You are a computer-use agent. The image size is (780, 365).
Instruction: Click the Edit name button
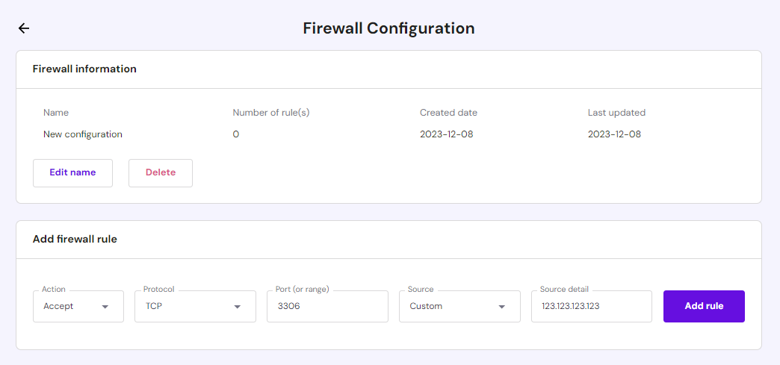[x=72, y=172]
